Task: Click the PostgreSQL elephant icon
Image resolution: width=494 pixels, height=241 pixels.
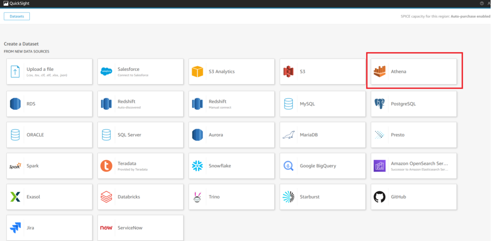Action: (x=379, y=104)
